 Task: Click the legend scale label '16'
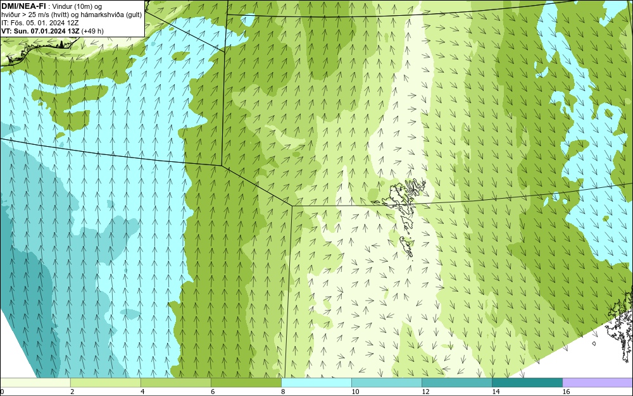click(x=566, y=392)
